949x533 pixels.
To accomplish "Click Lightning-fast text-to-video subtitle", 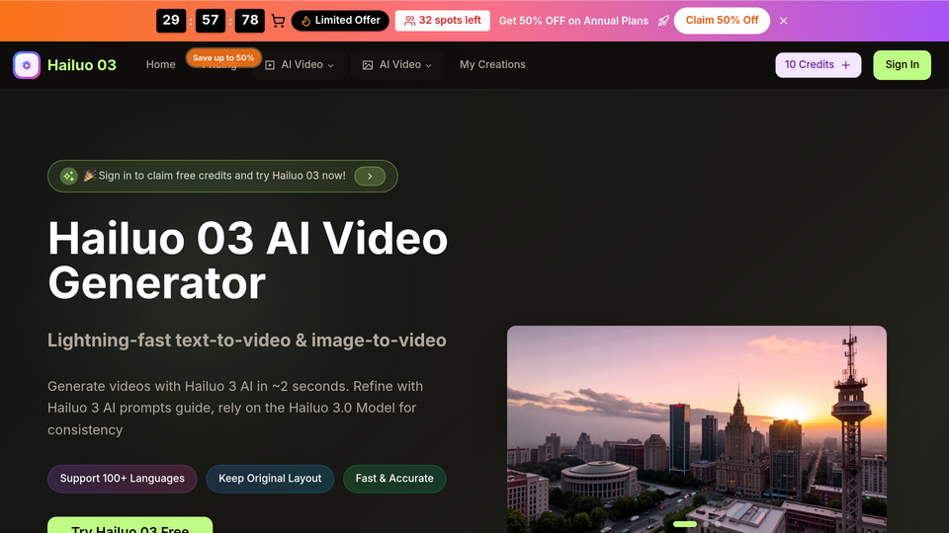I will [247, 341].
